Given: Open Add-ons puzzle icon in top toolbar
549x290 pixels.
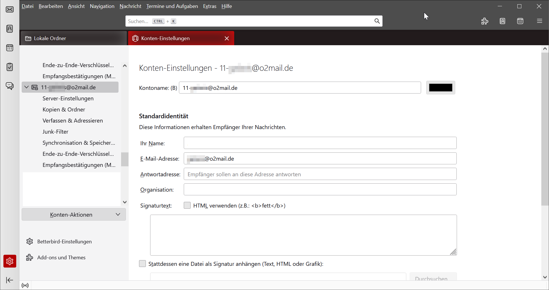Looking at the screenshot, I should (485, 21).
